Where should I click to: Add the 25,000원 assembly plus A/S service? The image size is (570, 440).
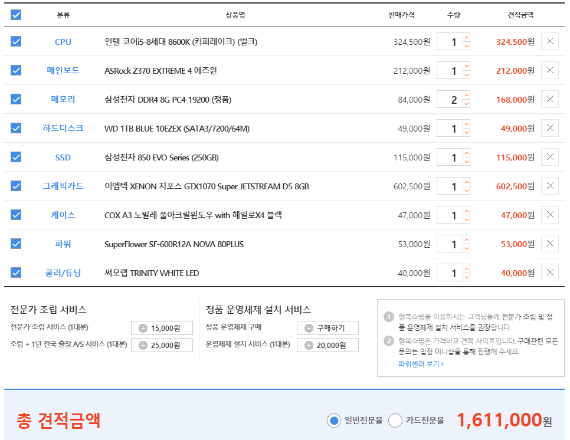(162, 345)
